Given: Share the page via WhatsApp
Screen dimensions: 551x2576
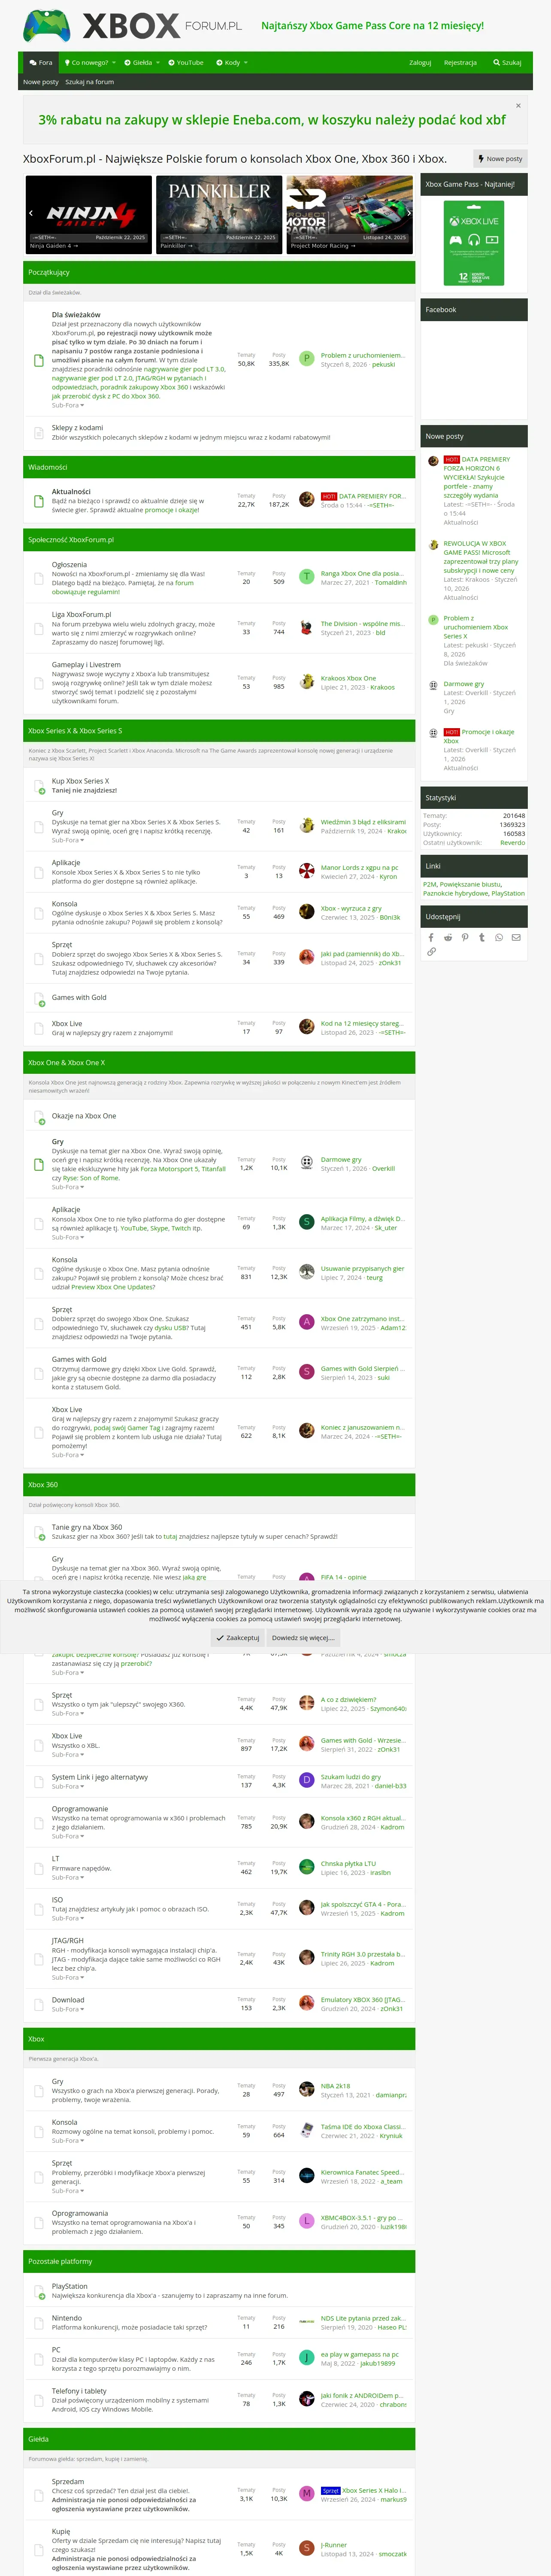Looking at the screenshot, I should click(x=499, y=937).
